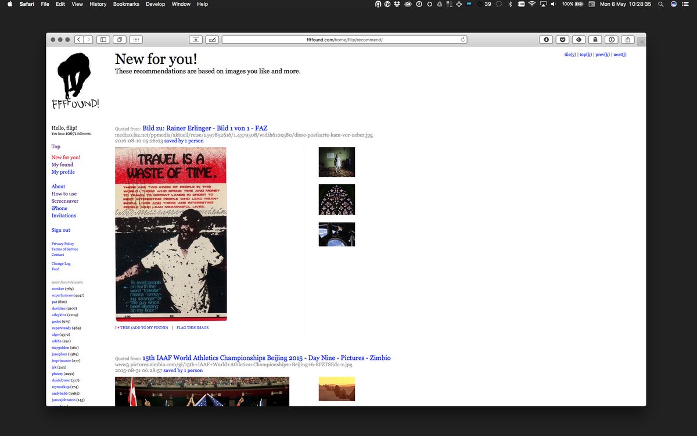The width and height of the screenshot is (697, 436).
Task: Go to Top in sidebar
Action: [x=56, y=146]
